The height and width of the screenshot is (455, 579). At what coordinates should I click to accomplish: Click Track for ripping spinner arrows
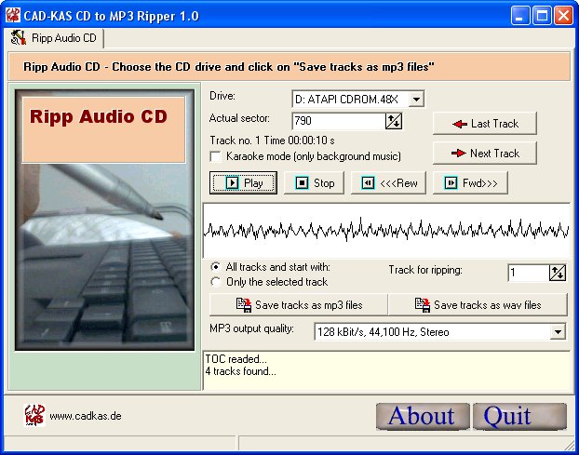tap(558, 272)
